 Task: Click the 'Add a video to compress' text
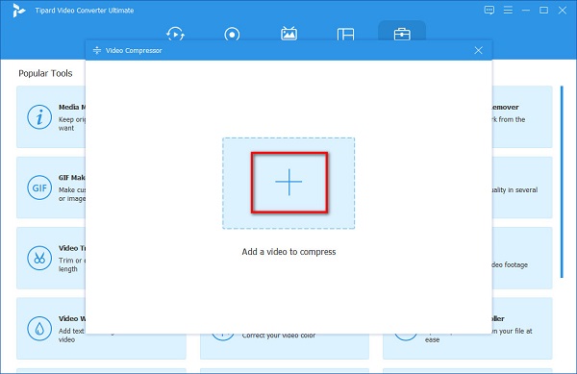click(x=288, y=252)
